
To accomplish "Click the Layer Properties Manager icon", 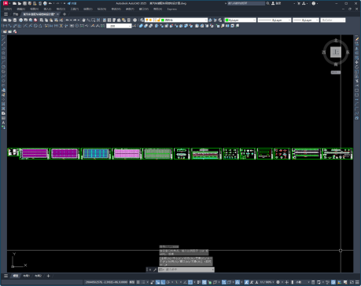I will (142, 20).
